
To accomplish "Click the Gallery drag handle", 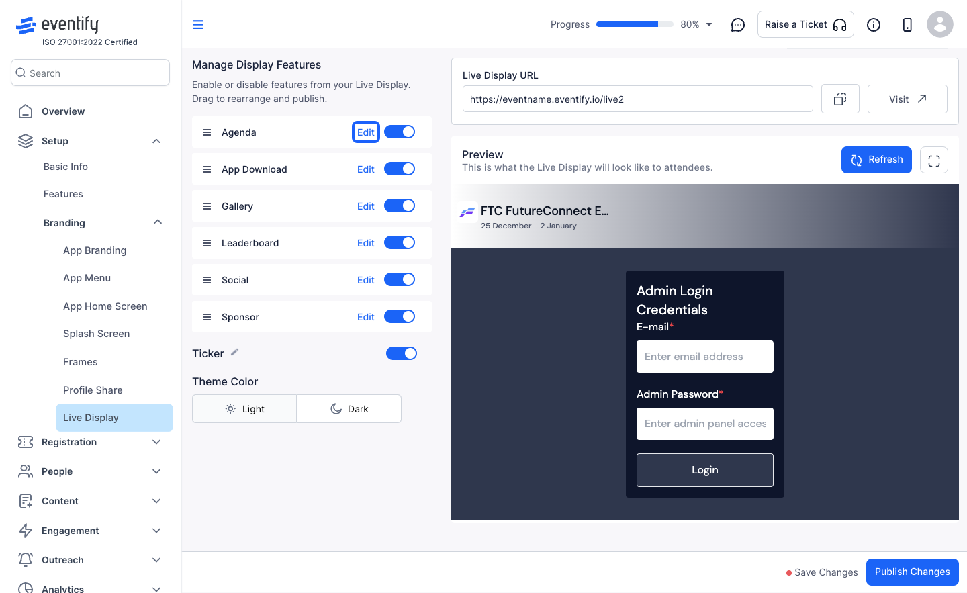I will pyautogui.click(x=207, y=206).
